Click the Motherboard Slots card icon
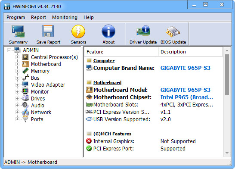The height and width of the screenshot is (169, 235). [x=89, y=105]
